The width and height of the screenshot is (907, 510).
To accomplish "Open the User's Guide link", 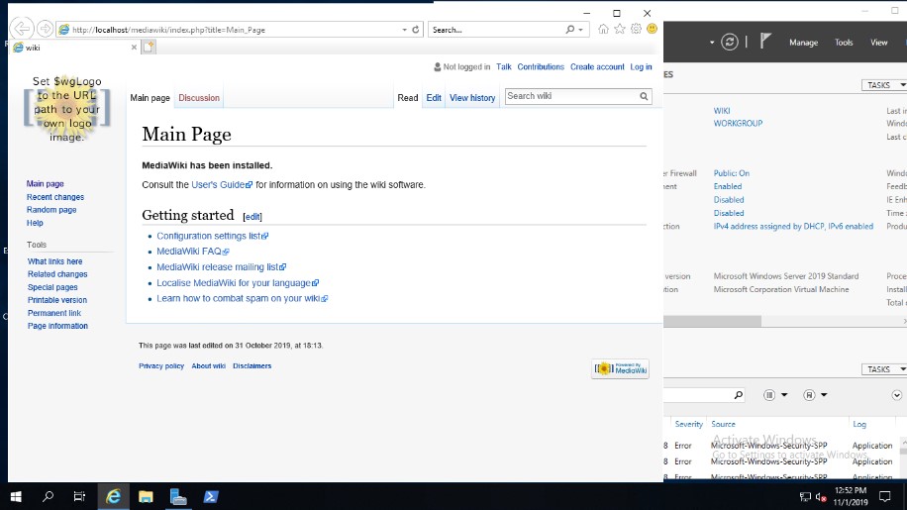I will pos(222,185).
